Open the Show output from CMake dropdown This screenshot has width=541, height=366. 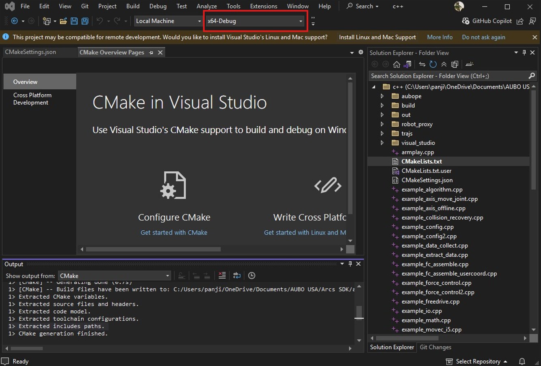pyautogui.click(x=115, y=276)
